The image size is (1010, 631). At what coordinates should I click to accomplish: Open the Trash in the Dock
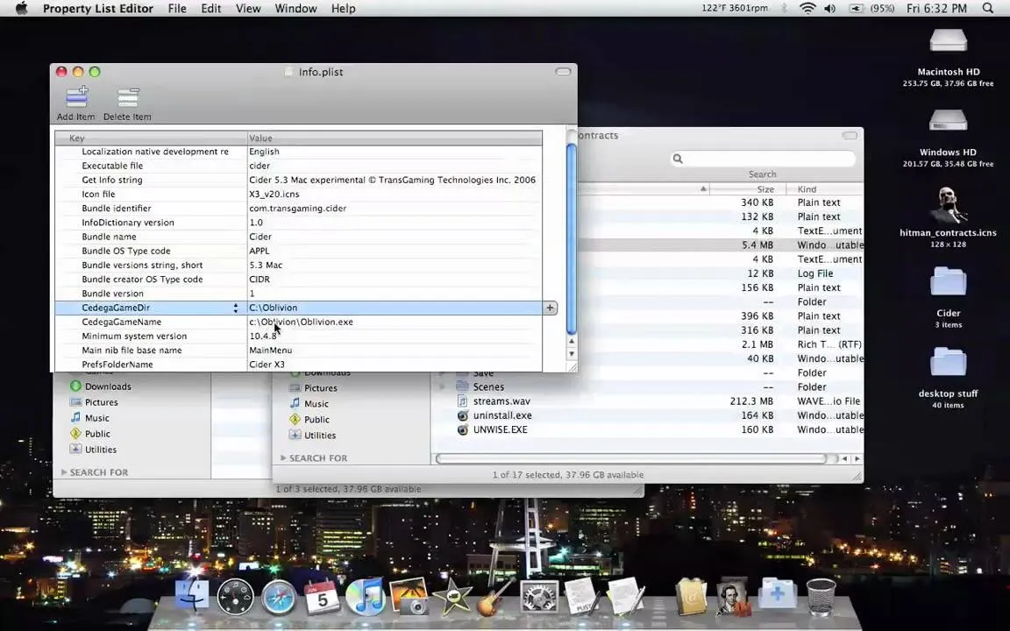[x=822, y=597]
